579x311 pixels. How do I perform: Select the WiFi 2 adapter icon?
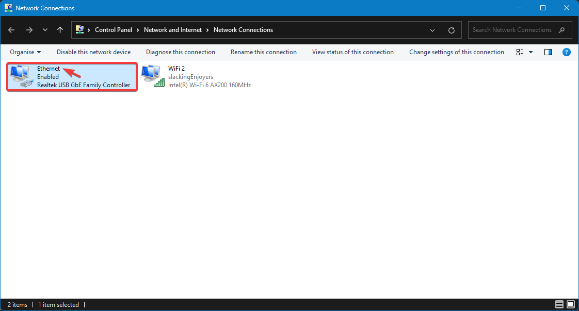(153, 76)
